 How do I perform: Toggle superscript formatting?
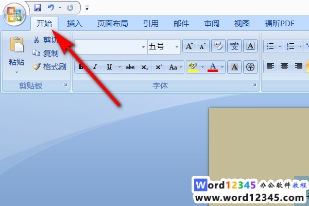point(159,67)
